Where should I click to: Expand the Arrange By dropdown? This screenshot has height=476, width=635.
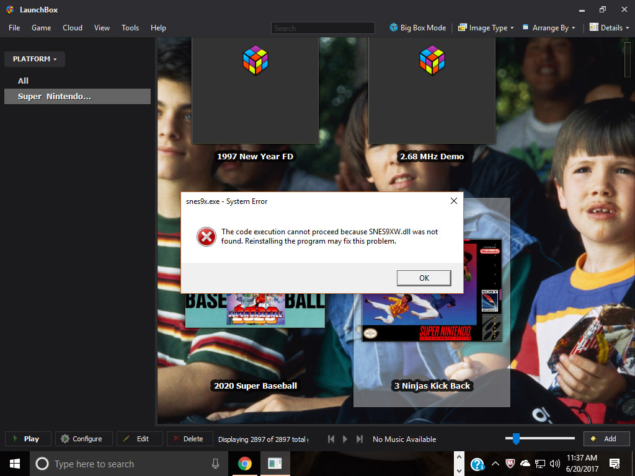pyautogui.click(x=549, y=27)
